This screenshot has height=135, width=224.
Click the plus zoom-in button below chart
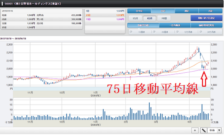click(x=195, y=130)
